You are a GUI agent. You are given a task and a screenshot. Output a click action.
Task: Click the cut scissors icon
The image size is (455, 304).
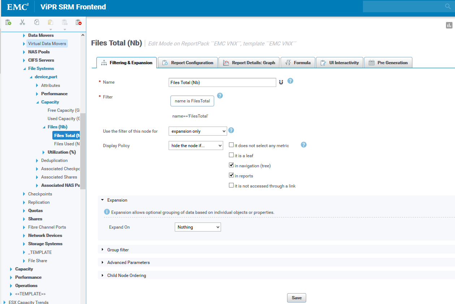tap(22, 22)
